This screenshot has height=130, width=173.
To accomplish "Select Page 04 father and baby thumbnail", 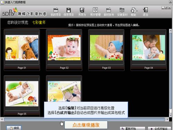I will click(148, 47).
